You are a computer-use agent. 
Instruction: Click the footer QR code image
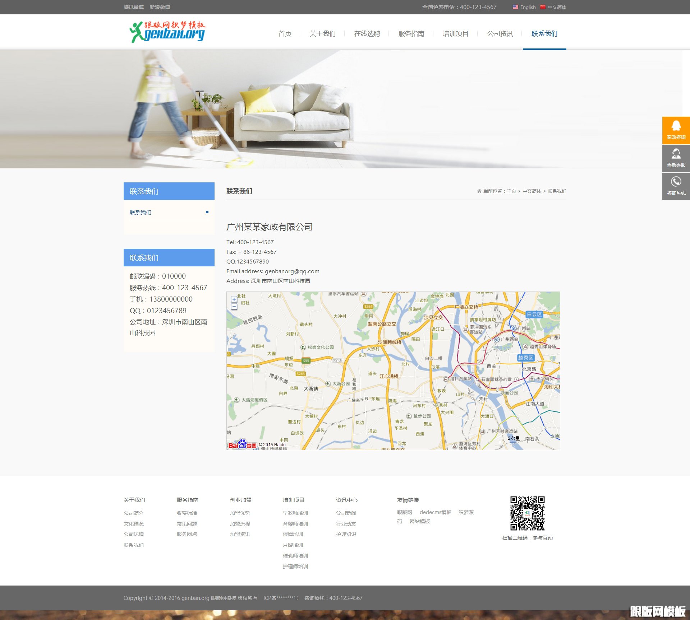tap(527, 513)
